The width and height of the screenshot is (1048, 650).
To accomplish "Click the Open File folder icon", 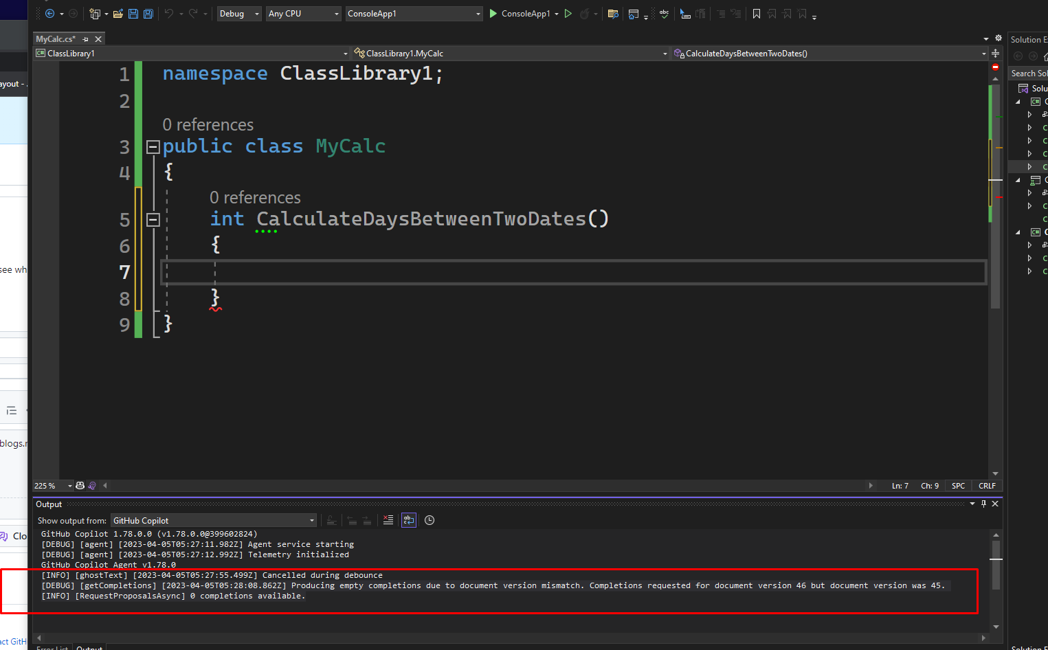I will click(x=118, y=14).
